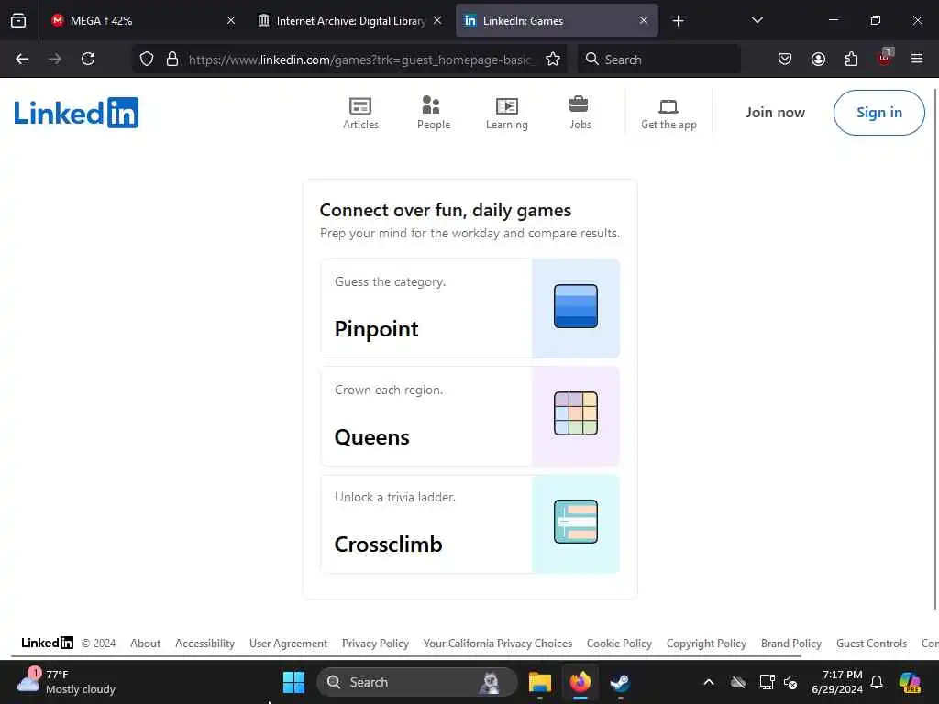Open the Crossclimb ladder game icon
Image resolution: width=939 pixels, height=704 pixels.
click(576, 522)
